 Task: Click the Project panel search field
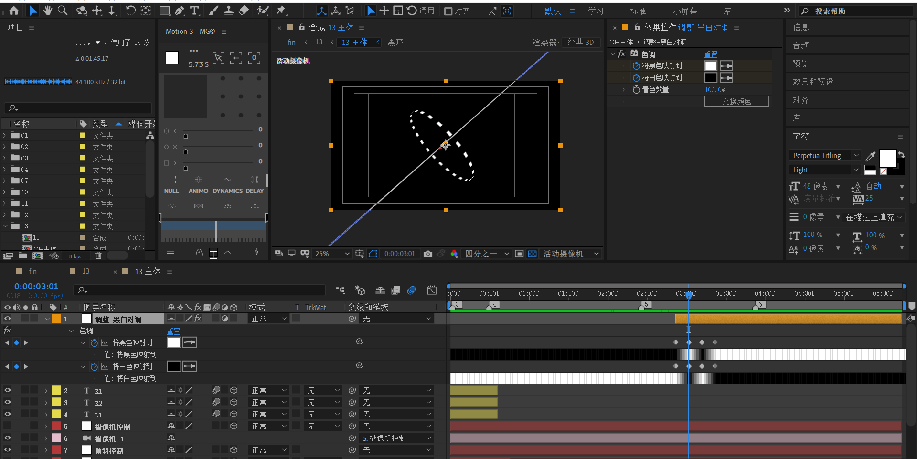coord(78,108)
